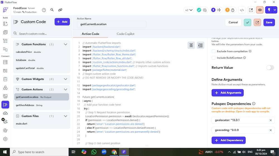Open the Cloud Functions sidebar icon
The width and height of the screenshot is (279, 156).
pos(5,113)
